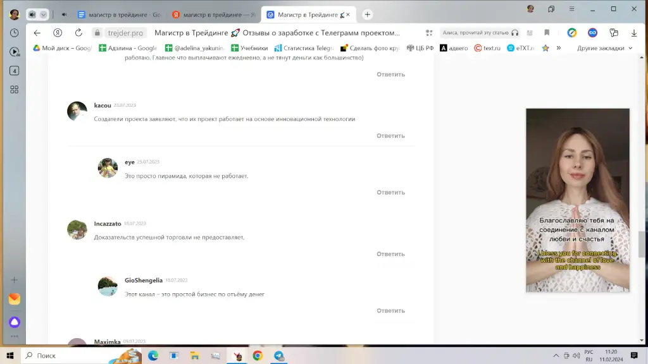The width and height of the screenshot is (648, 364).
Task: Click the taskbar Поиск search box
Action: pyautogui.click(x=80, y=355)
